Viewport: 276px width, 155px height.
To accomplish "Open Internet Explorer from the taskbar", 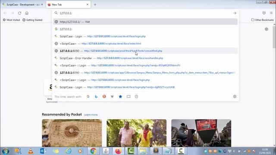I will point(68,151).
